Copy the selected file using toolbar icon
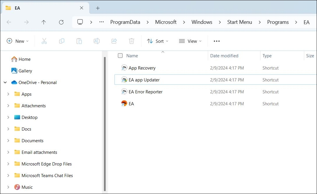Image resolution: width=317 pixels, height=194 pixels. tap(62, 41)
